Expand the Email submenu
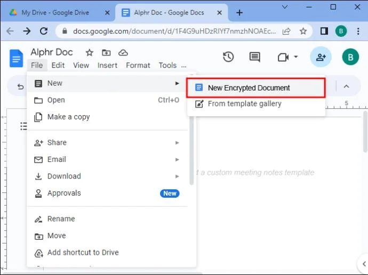This screenshot has height=275, width=368. 108,159
